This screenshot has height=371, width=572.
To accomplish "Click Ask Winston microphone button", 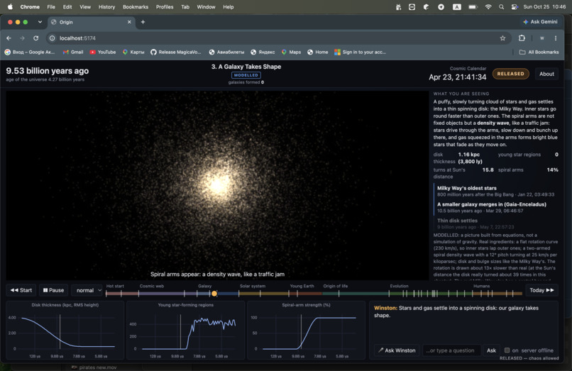I will pyautogui.click(x=397, y=350).
